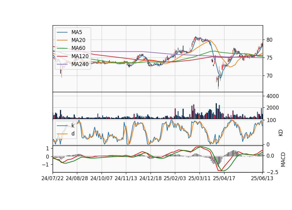Click the 25/06/13 date tick label
This screenshot has width=292, height=210.
(x=262, y=178)
